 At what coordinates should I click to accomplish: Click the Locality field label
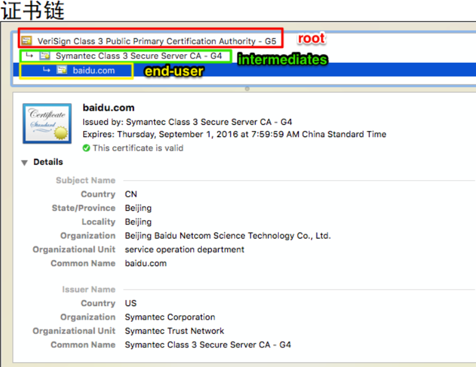(x=99, y=222)
